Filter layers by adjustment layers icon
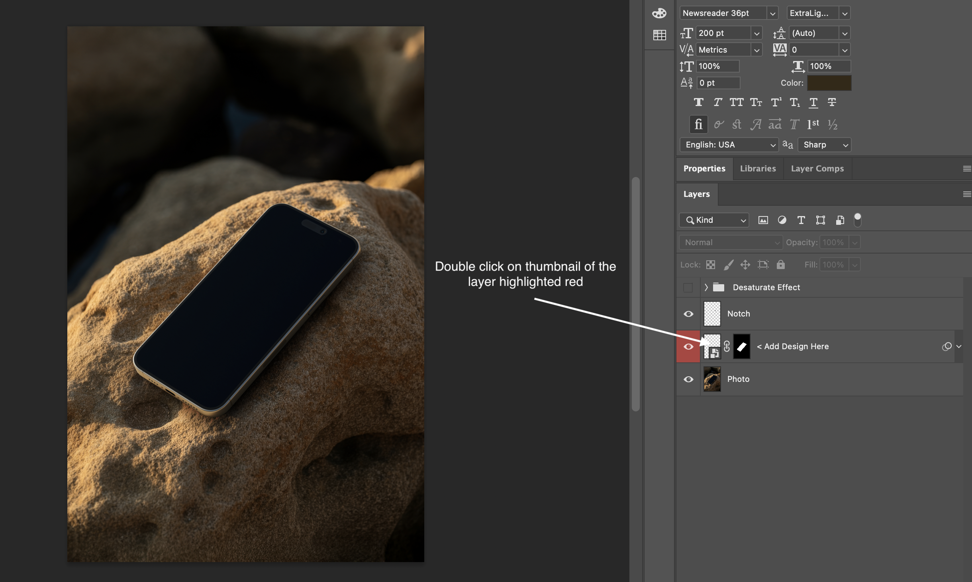 (782, 220)
